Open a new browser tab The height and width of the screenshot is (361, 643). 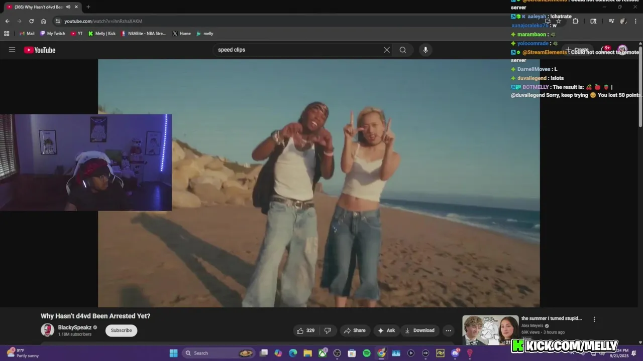[x=88, y=7]
